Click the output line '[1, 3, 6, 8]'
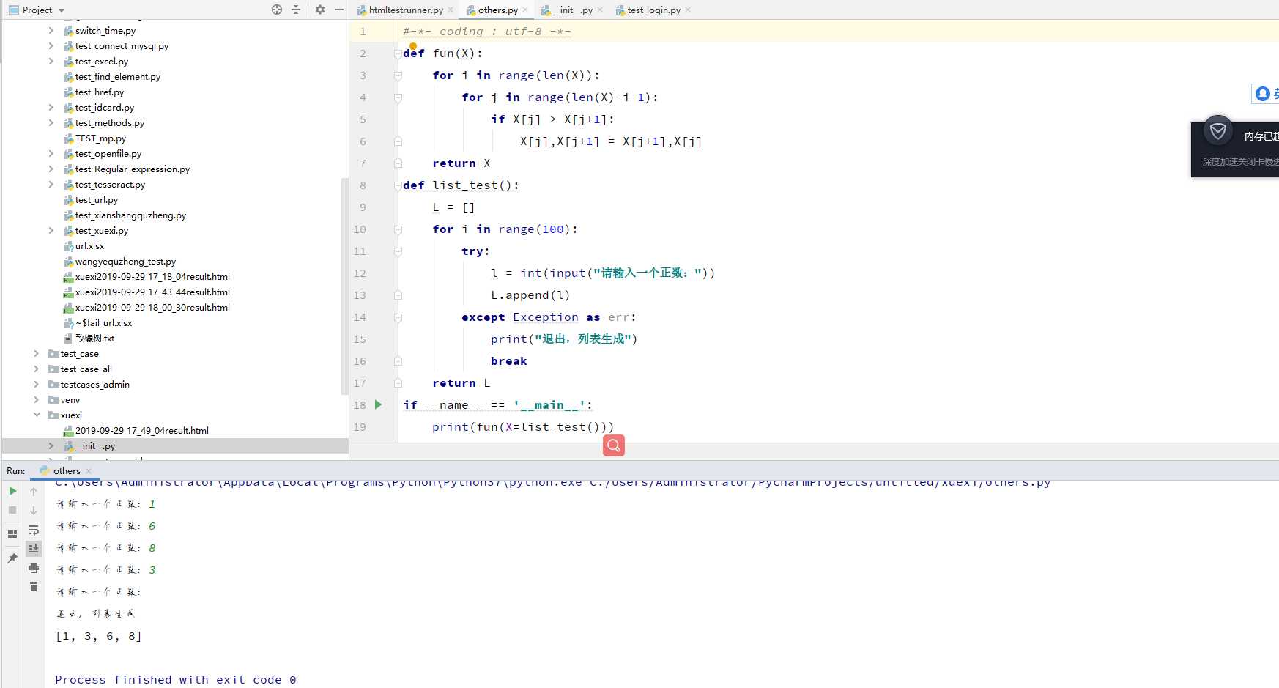Viewport: 1279px width, 688px height. click(x=99, y=636)
